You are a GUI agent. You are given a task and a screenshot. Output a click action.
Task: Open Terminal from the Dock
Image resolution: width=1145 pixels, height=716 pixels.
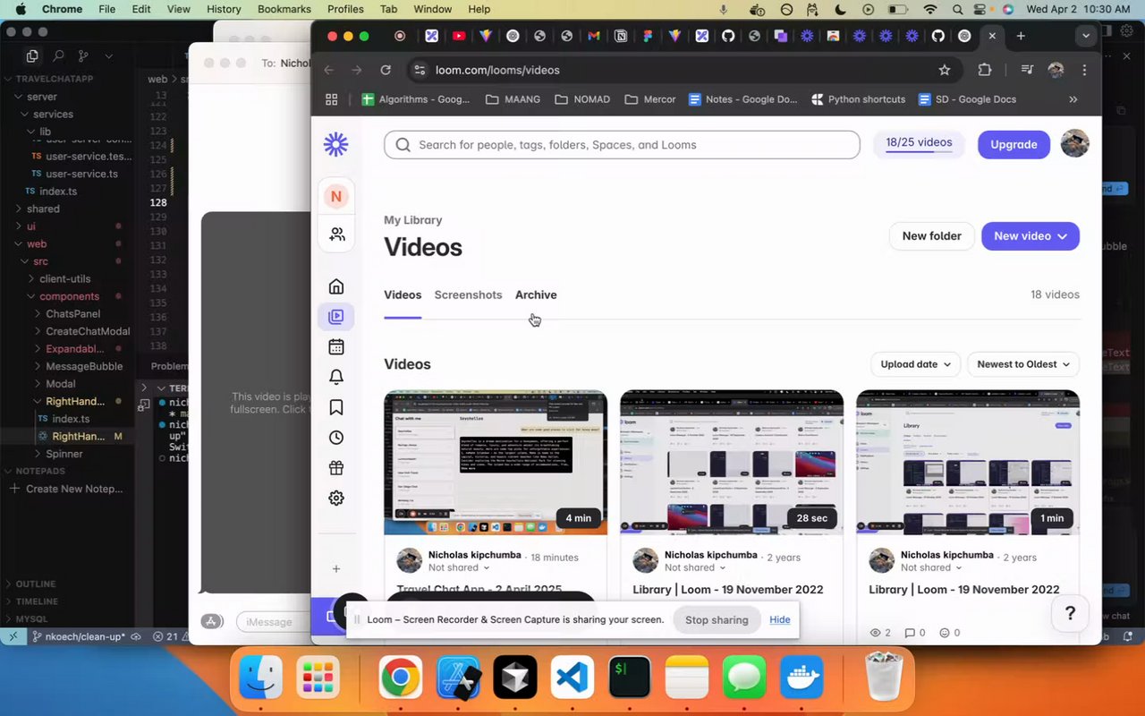click(x=630, y=678)
